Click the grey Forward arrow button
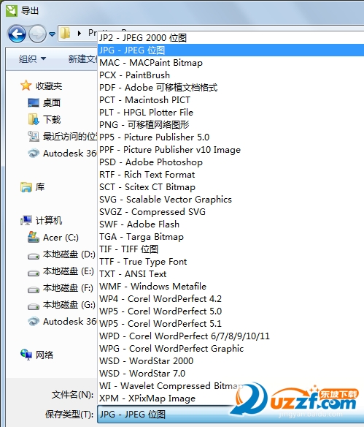This screenshot has height=427, width=364. pos(37,34)
